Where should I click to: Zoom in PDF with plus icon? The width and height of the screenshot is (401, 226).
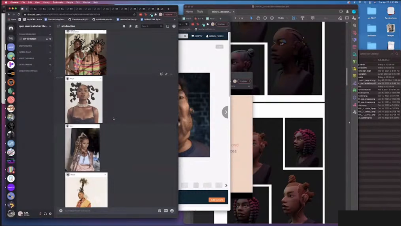[x=272, y=18]
